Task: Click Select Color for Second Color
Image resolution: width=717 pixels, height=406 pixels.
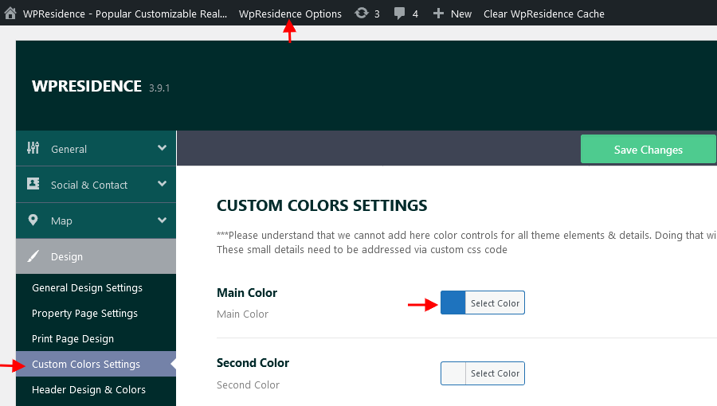Action: [495, 373]
